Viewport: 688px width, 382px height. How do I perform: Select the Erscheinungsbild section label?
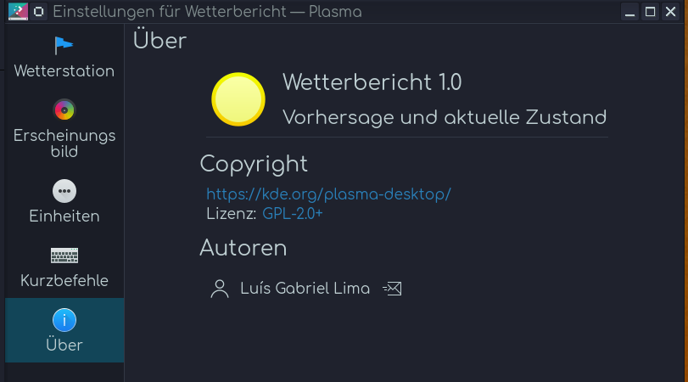tap(64, 143)
